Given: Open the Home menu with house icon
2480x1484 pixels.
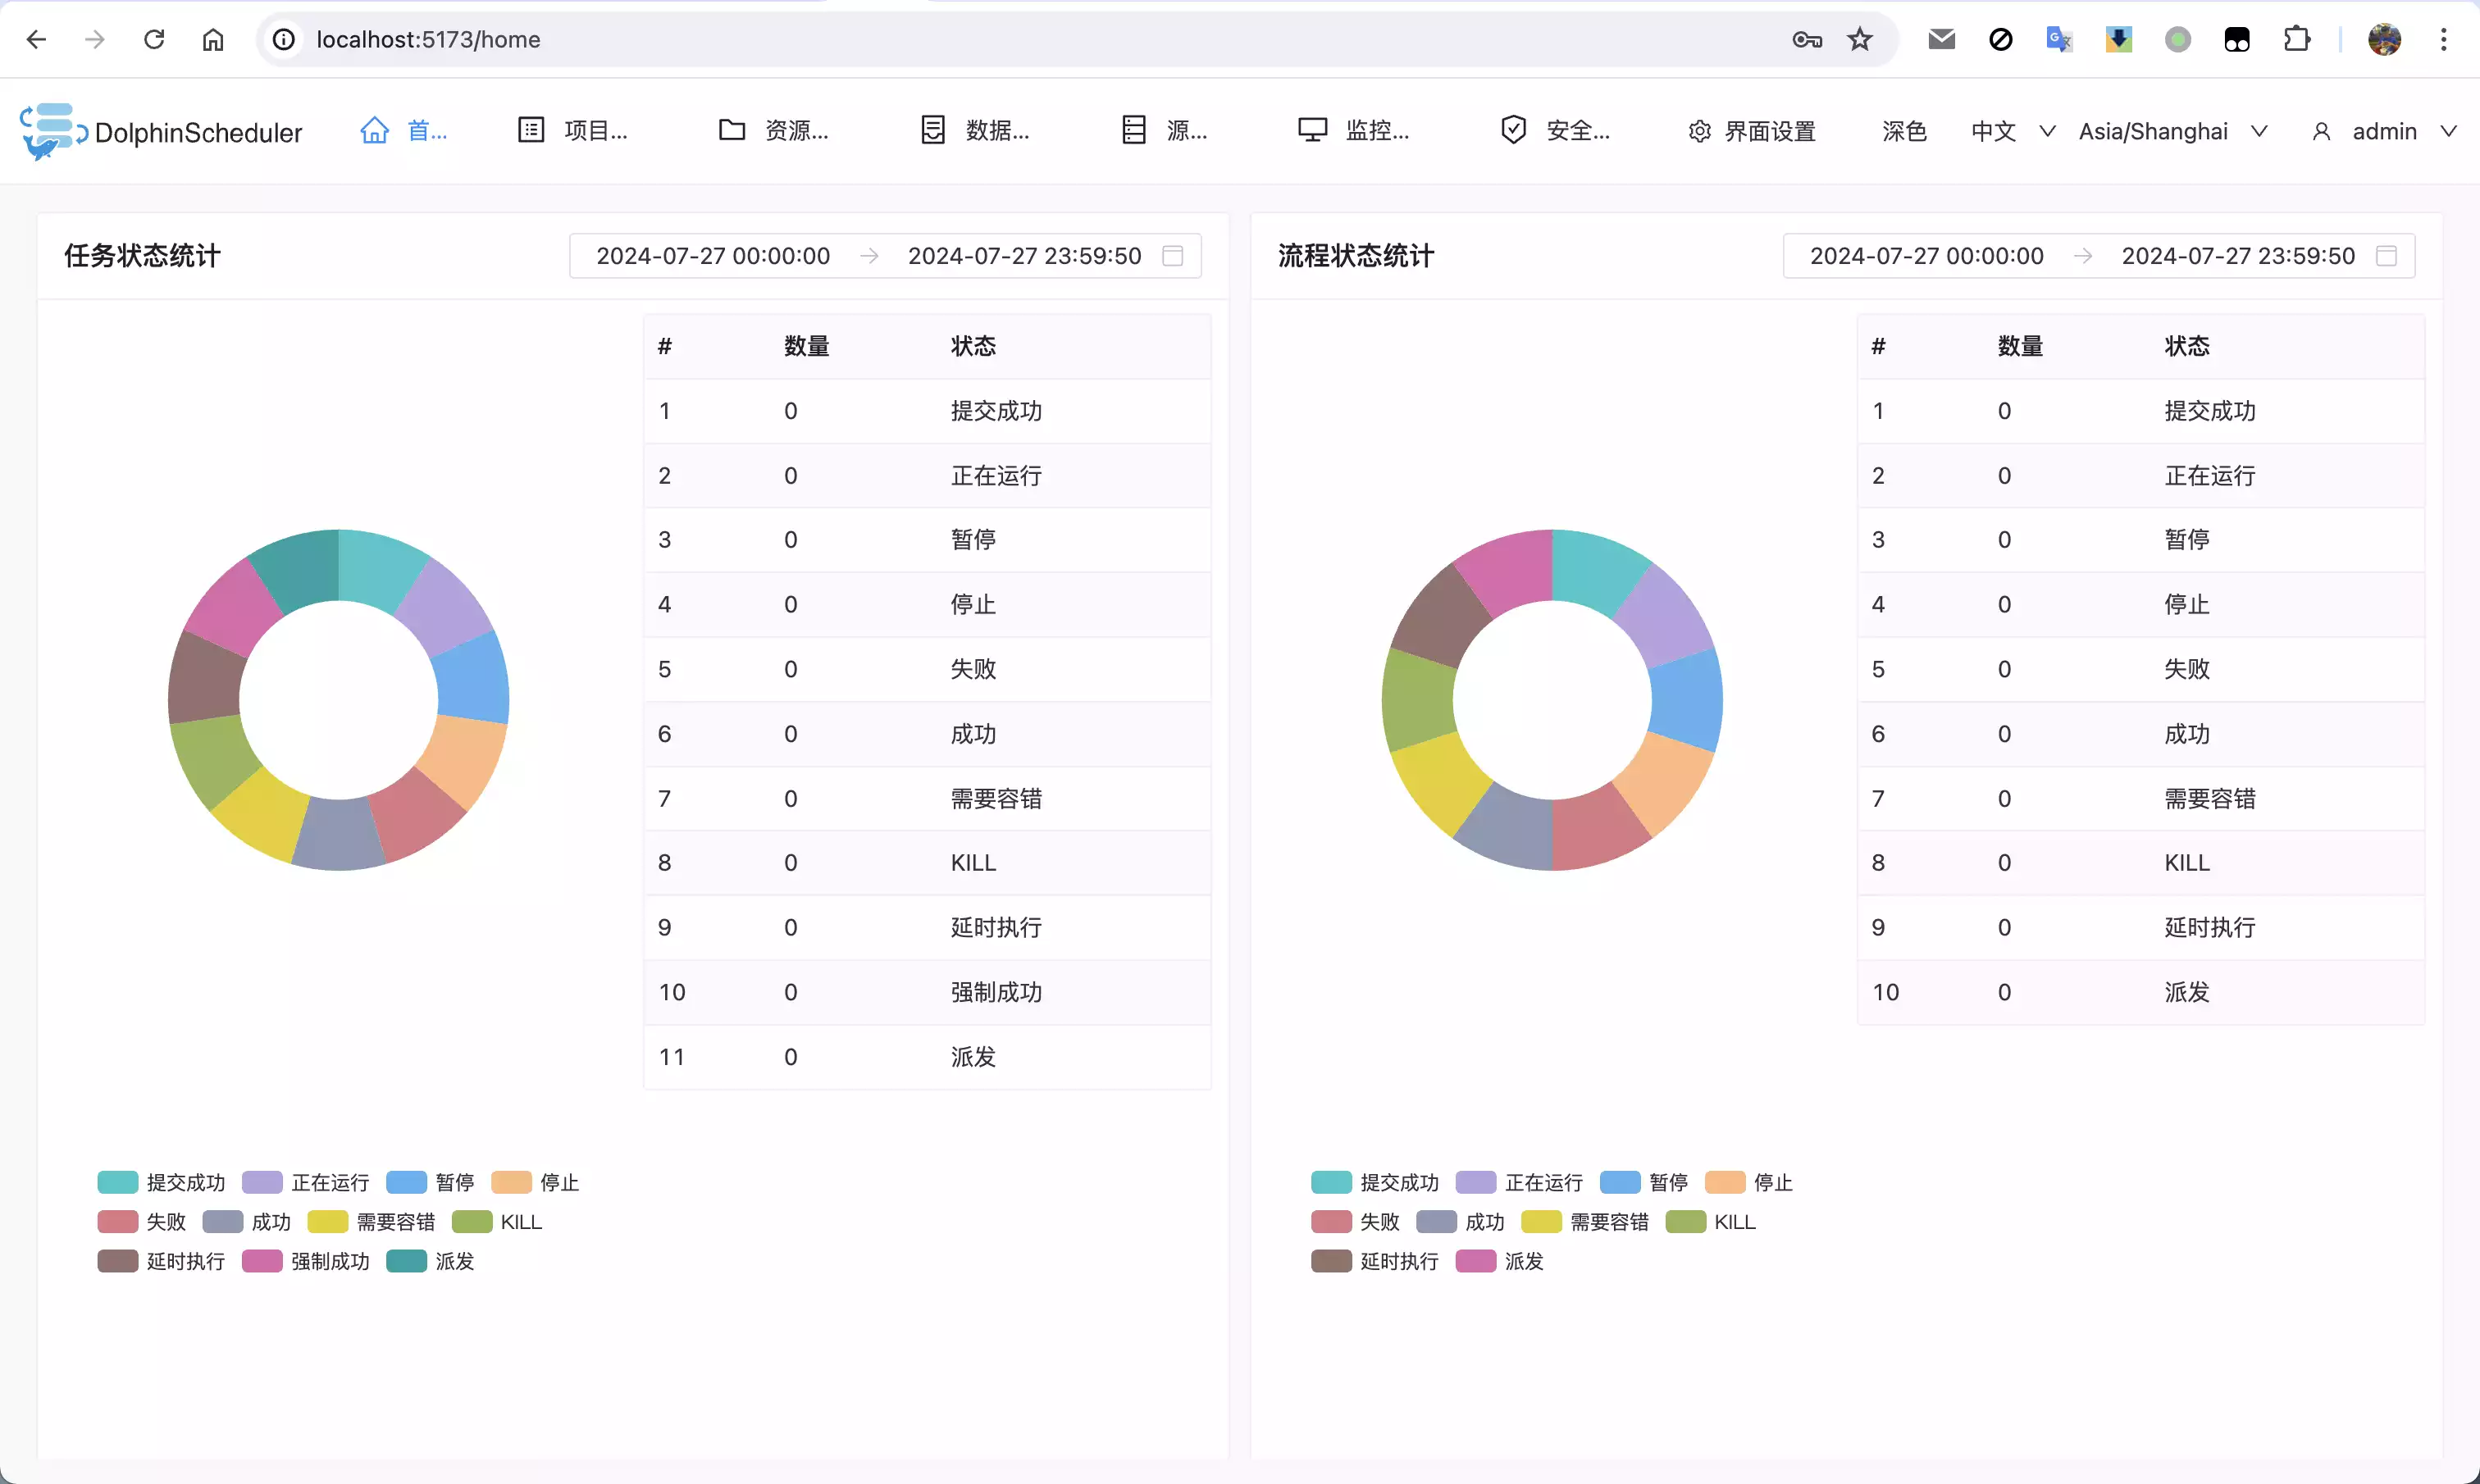Looking at the screenshot, I should (x=403, y=131).
